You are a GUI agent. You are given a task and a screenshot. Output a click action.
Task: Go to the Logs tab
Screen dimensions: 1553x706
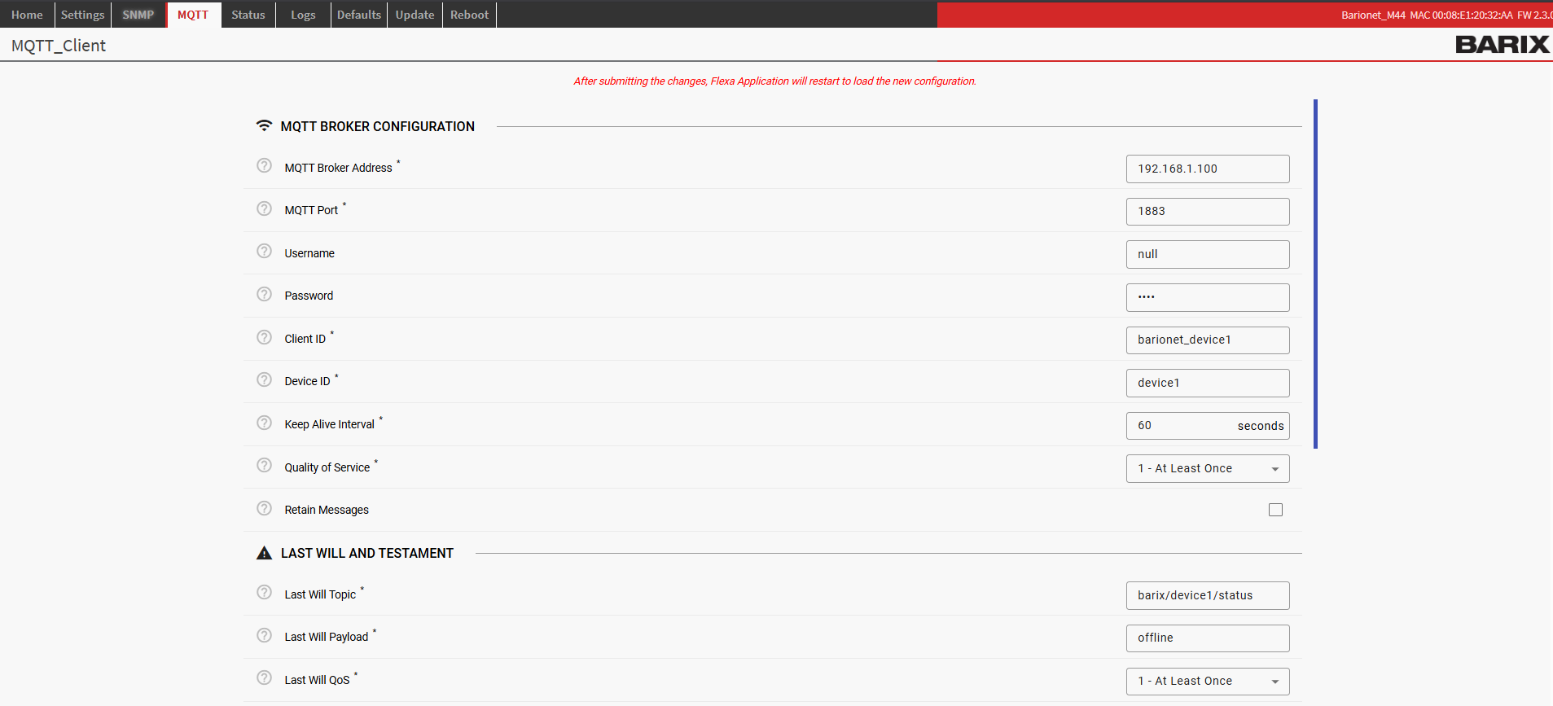point(303,15)
